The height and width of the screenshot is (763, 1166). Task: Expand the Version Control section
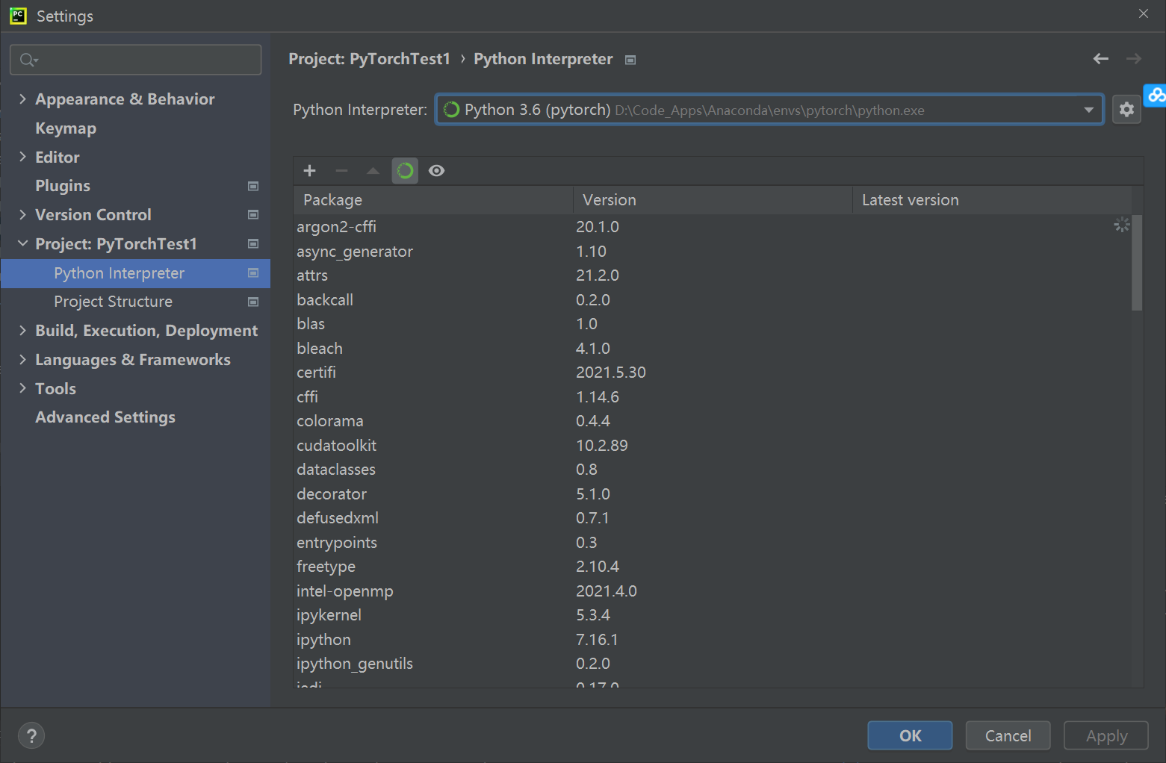(x=22, y=215)
